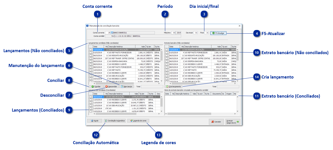Check the 2.881,41 CRÉDITO row in Lançamentos não conciliados
Screen dimensions: 333x150
(x=91, y=52)
